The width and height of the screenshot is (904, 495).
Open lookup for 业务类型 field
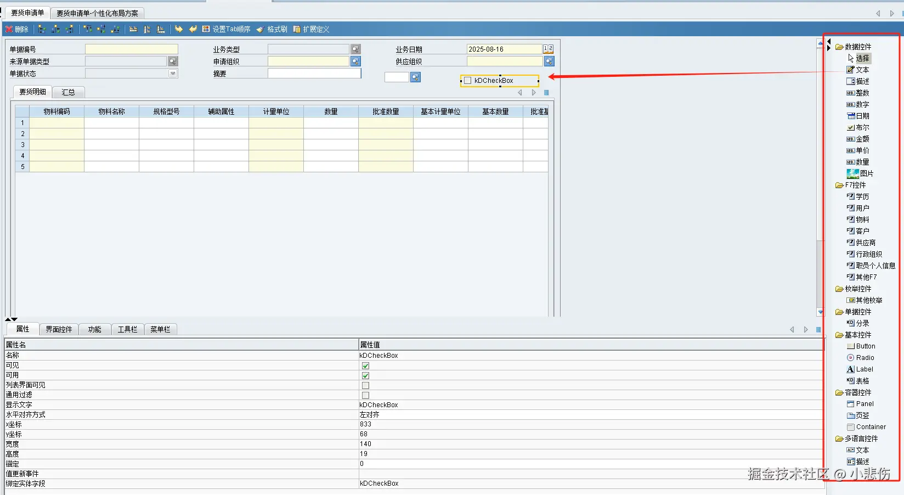click(355, 49)
